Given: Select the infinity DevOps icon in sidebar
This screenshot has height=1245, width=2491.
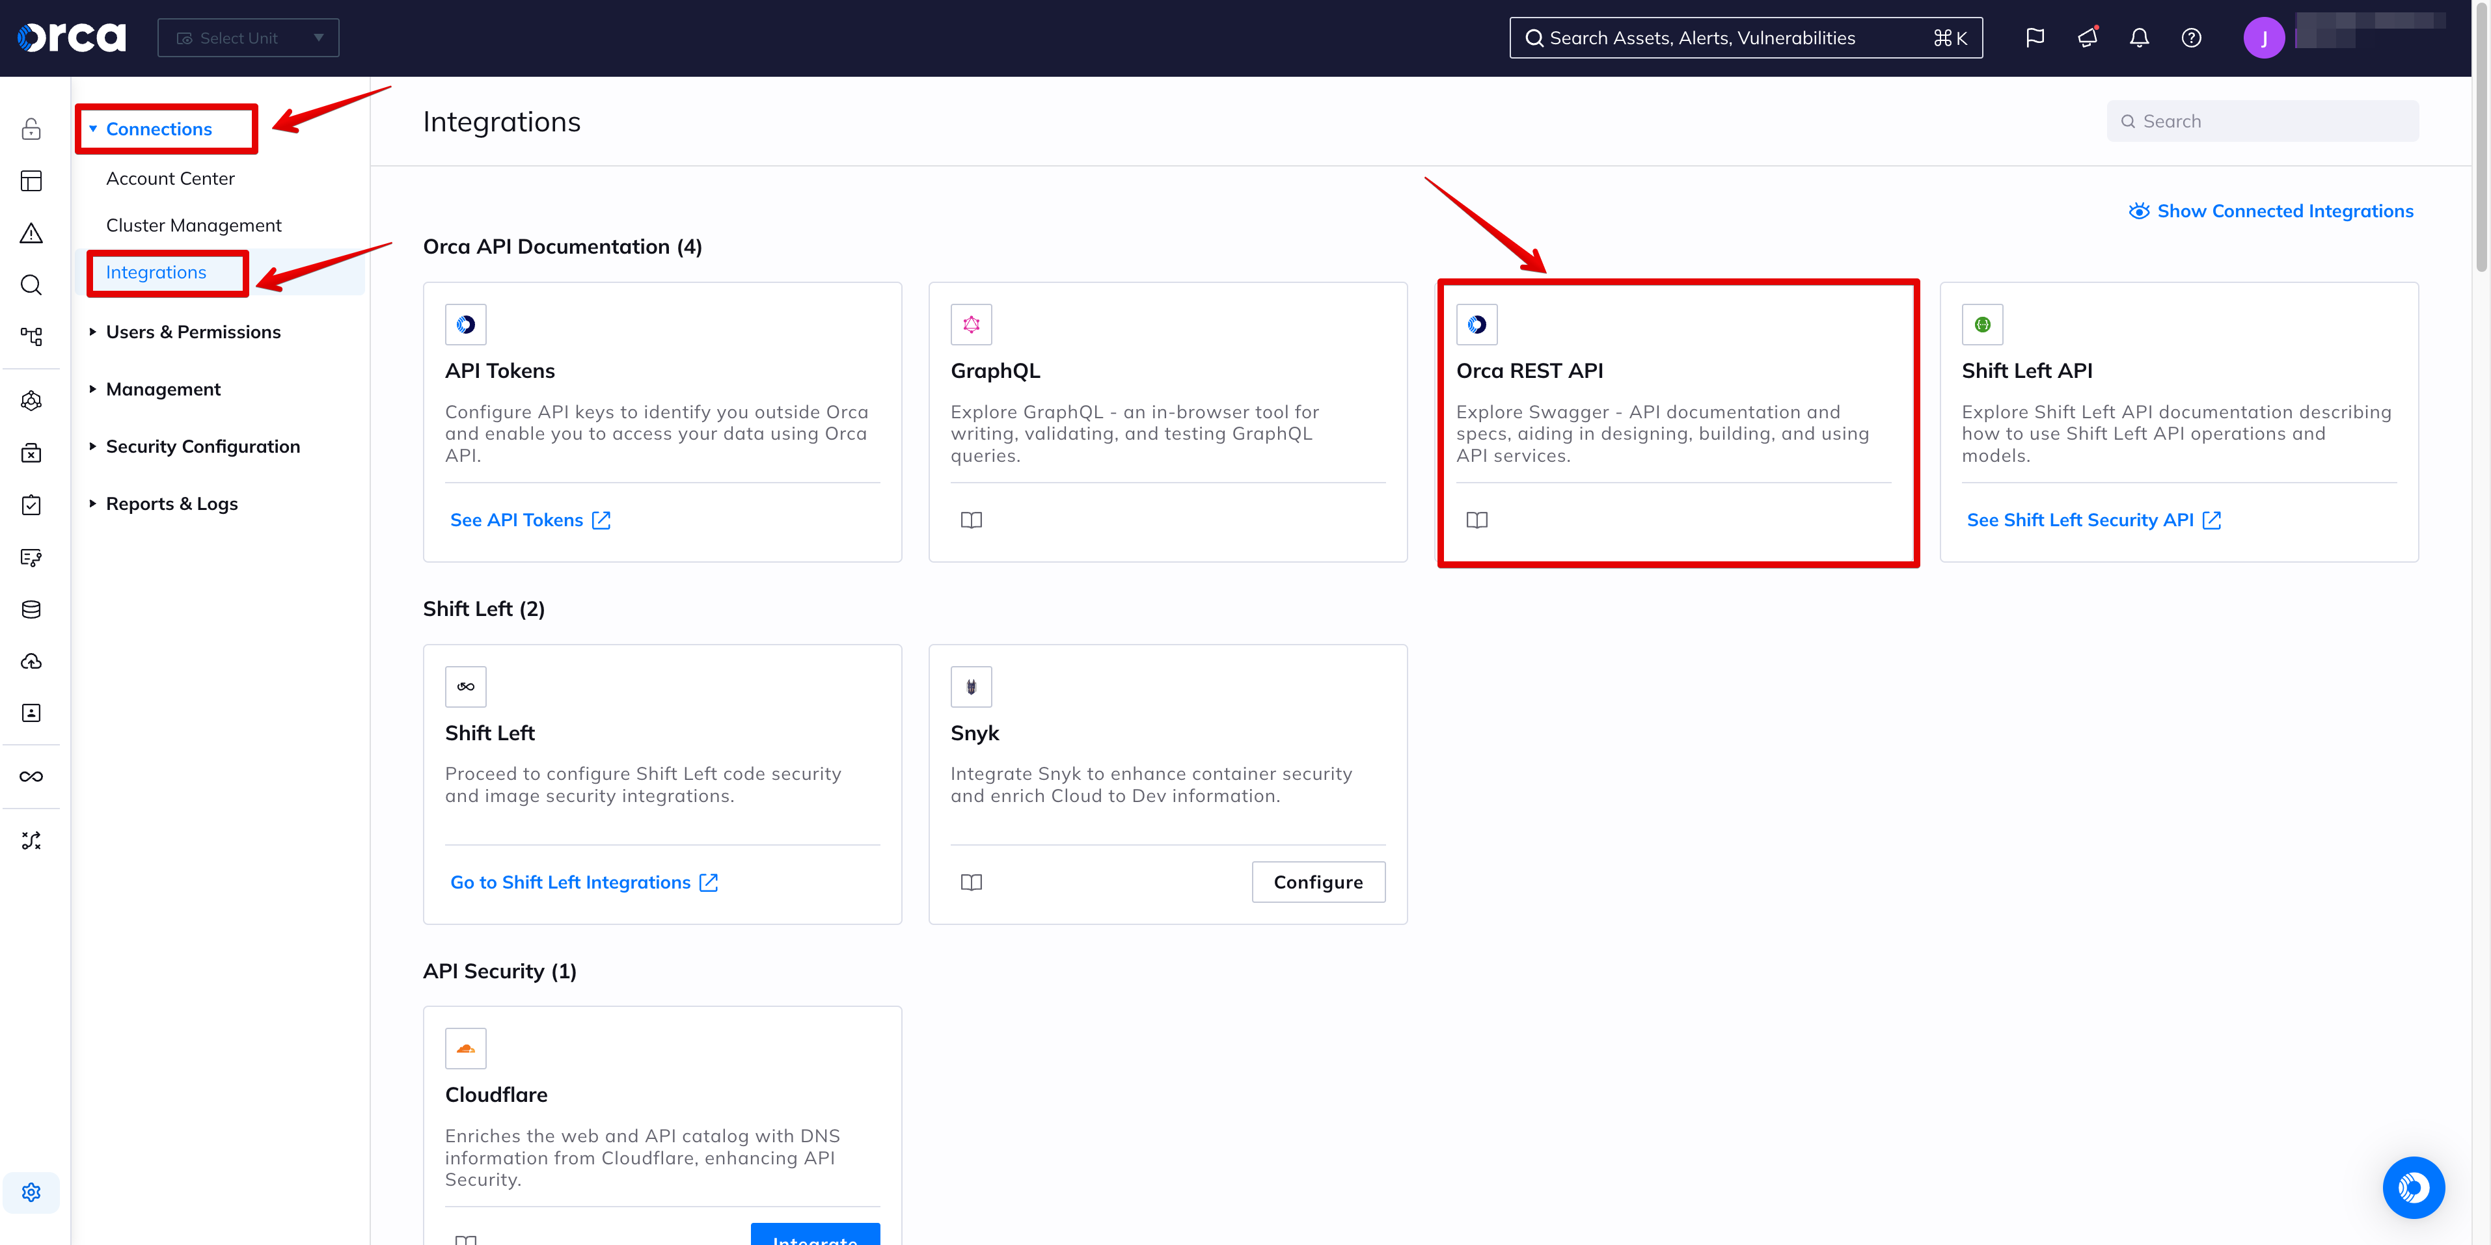Looking at the screenshot, I should (31, 775).
